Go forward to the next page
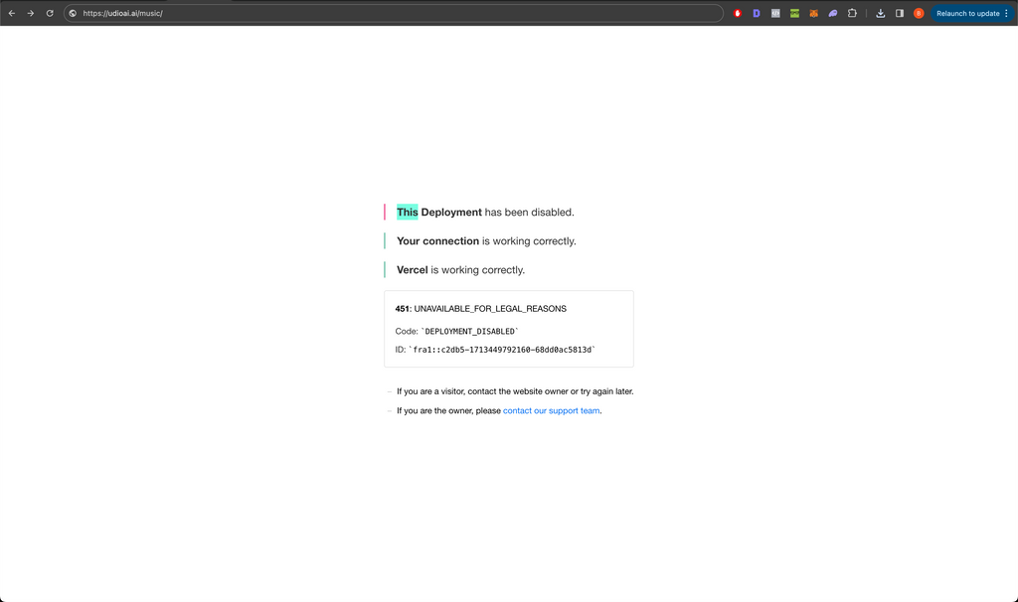Viewport: 1018px width, 602px height. (x=31, y=13)
